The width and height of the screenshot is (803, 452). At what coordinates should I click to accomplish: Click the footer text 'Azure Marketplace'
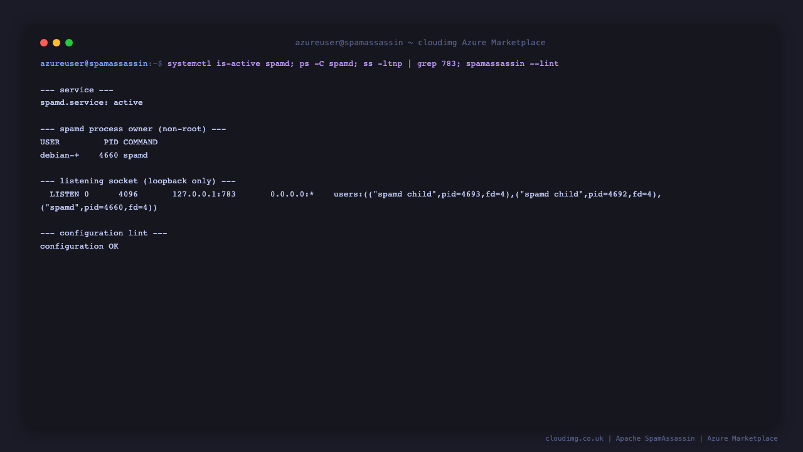[x=742, y=439]
